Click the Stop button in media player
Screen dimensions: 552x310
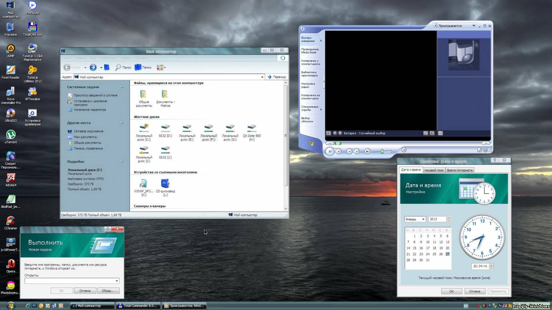tap(339, 151)
